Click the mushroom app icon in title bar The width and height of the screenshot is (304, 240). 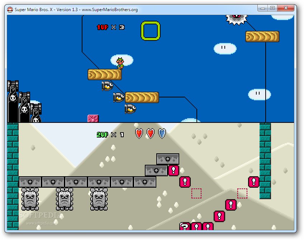10,9
